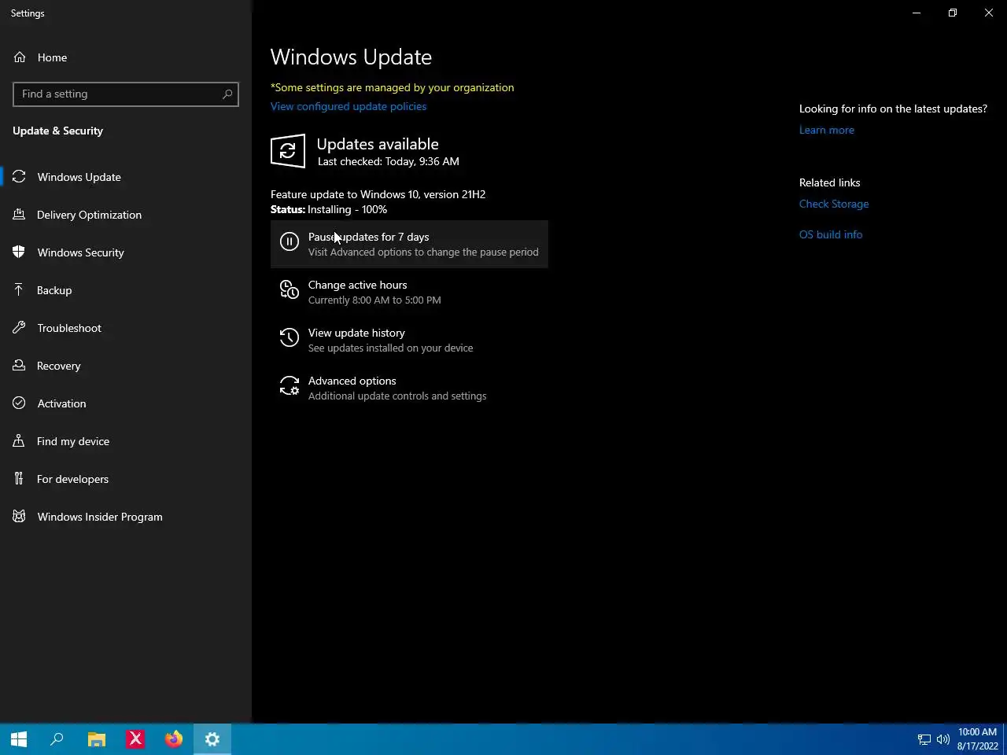Screen dimensions: 1007x755
Task: Open the Learn more link
Action: (x=827, y=130)
